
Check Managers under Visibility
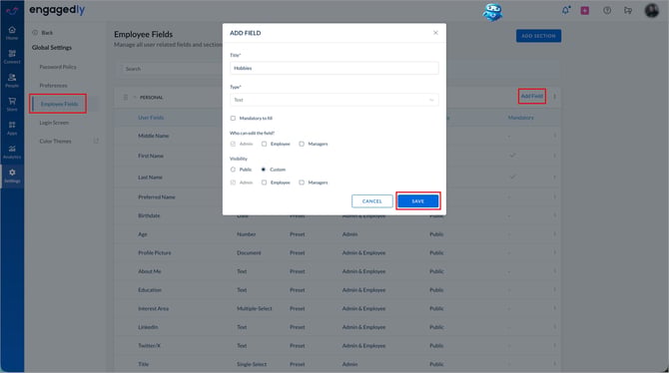pyautogui.click(x=302, y=183)
